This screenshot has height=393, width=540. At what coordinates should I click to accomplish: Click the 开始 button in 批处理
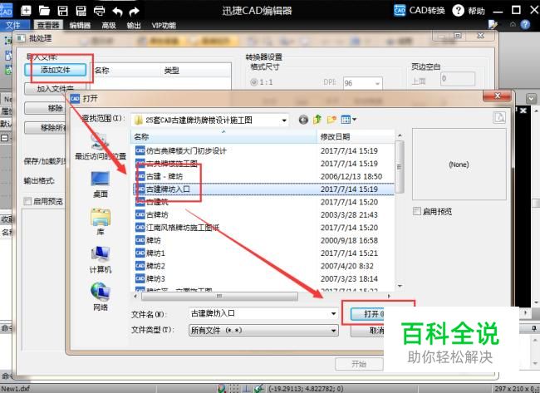[359, 364]
